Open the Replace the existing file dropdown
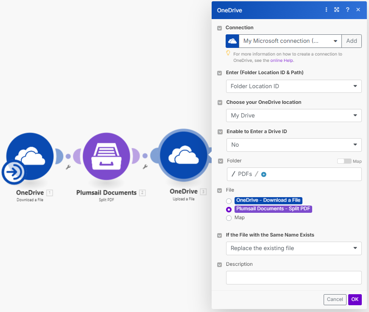Screen dimensions: 369x312 [x=294, y=248]
